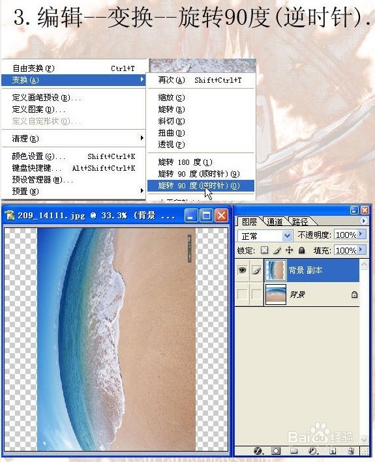Minimize the layers panel window
This screenshot has height=462, width=375.
coord(354,210)
